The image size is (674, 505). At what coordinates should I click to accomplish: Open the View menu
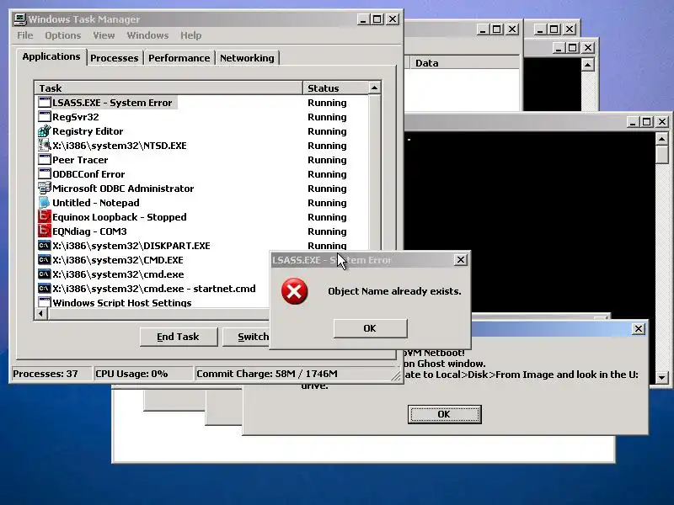click(x=104, y=35)
